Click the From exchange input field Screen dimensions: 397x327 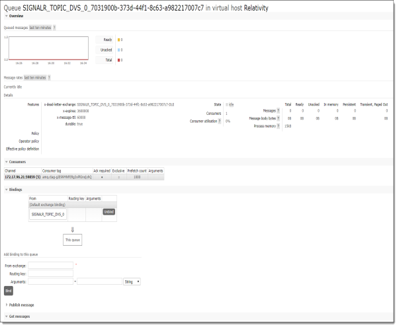coord(50,265)
